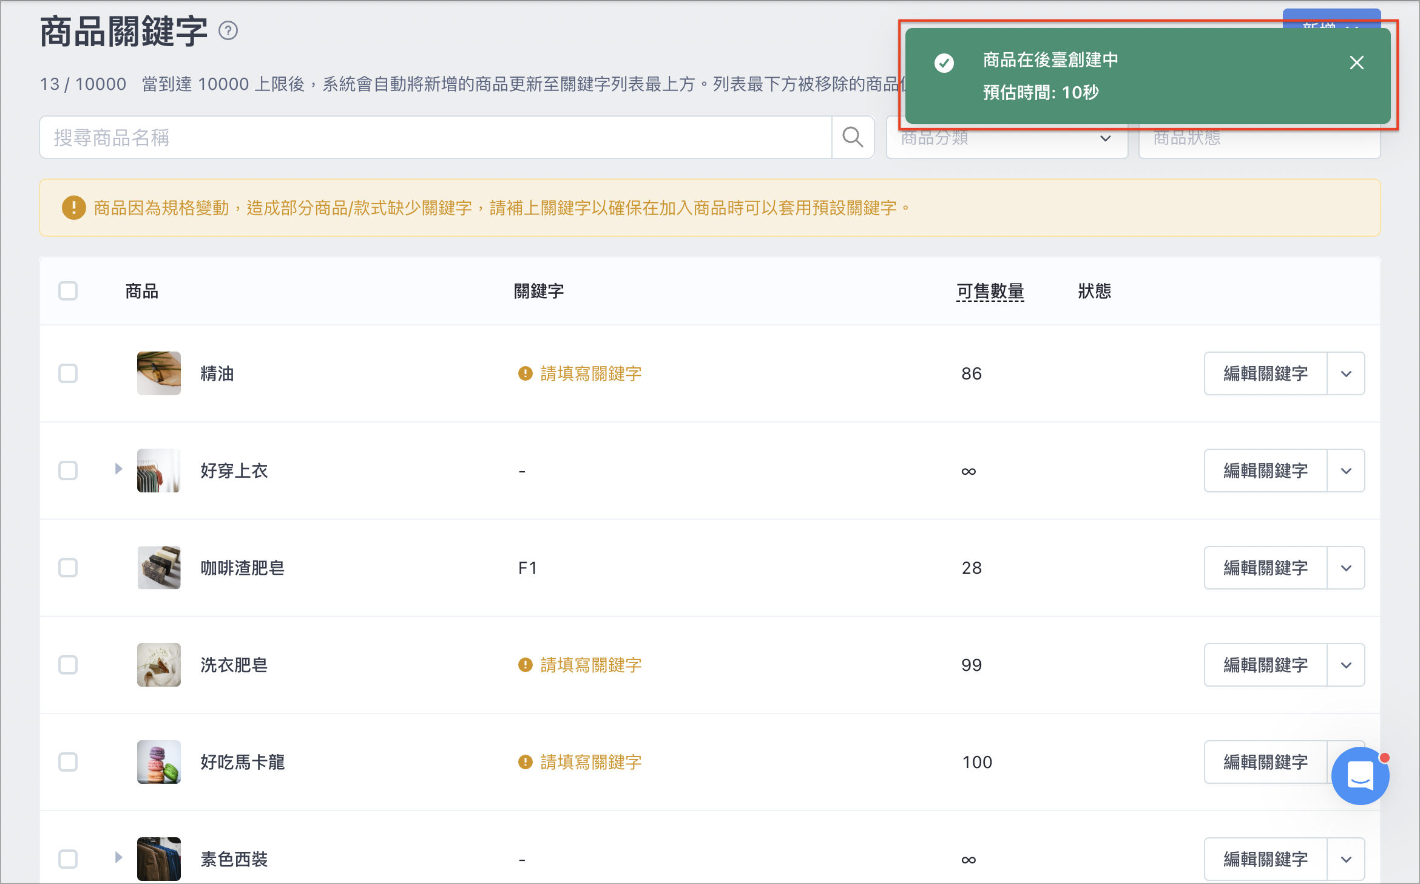1420x884 pixels.
Task: Click 編輯關鍵字 for 洗衣肥皂
Action: [x=1265, y=665]
